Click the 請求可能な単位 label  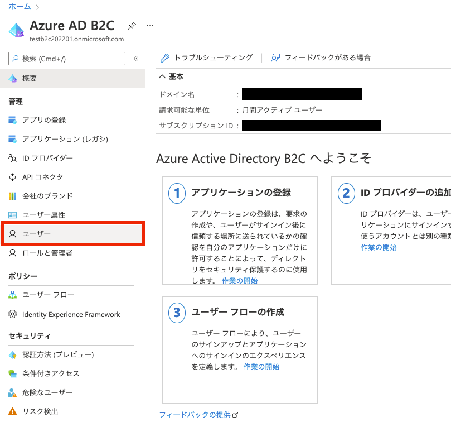[x=185, y=110]
